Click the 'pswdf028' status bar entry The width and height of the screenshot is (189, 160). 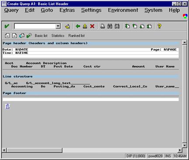pyautogui.click(x=155, y=156)
